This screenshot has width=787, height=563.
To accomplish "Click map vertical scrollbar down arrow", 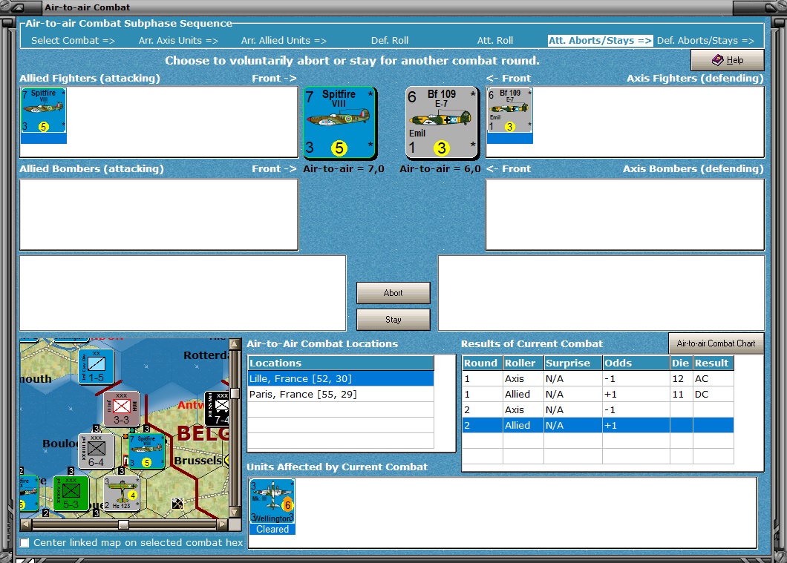I will click(235, 513).
